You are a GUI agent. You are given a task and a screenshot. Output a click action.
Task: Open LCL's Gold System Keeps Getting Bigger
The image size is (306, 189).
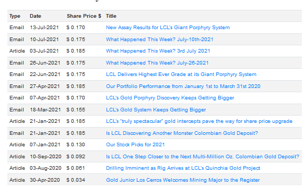156,110
